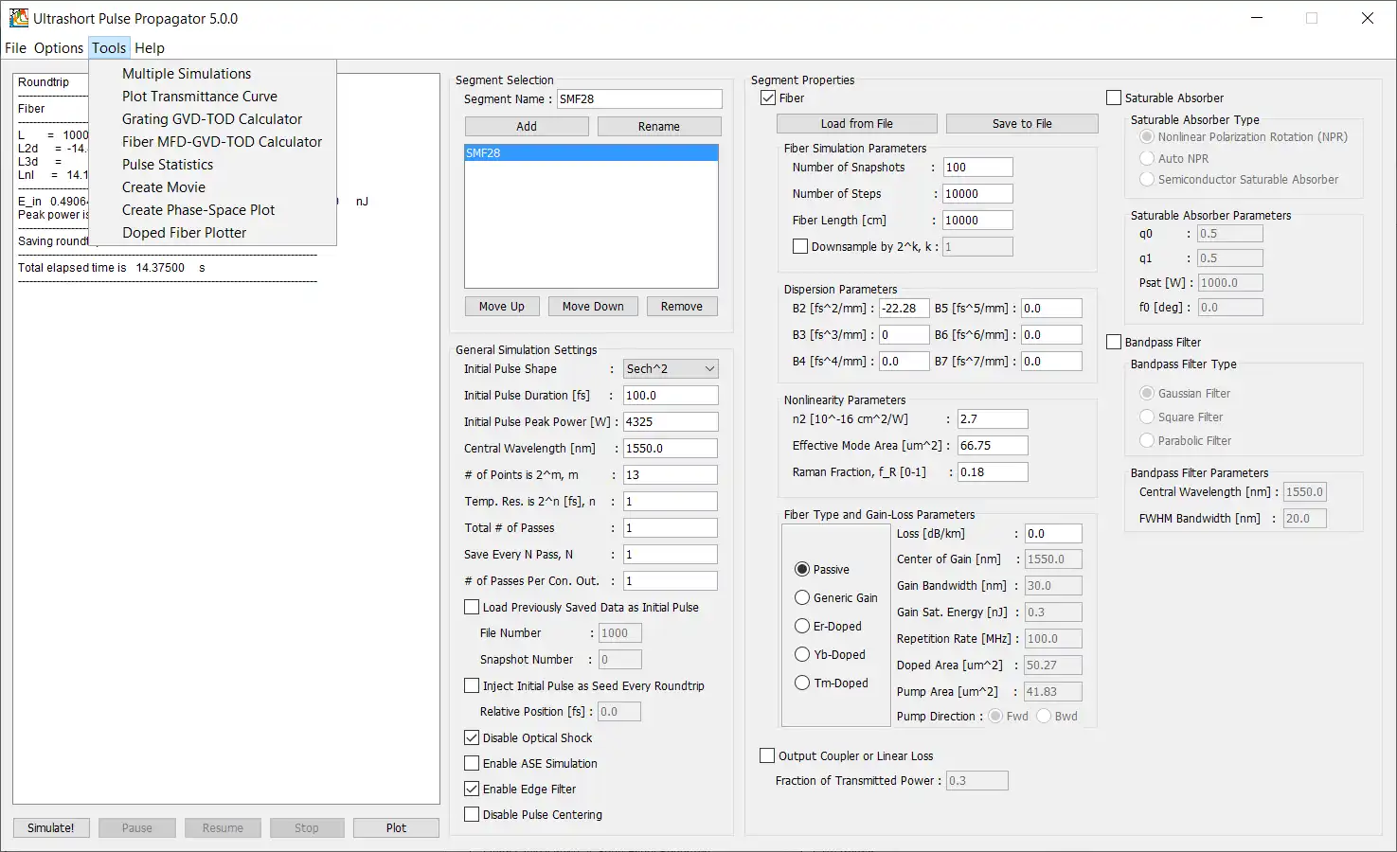Click the B3 dispersion field

[x=904, y=334]
